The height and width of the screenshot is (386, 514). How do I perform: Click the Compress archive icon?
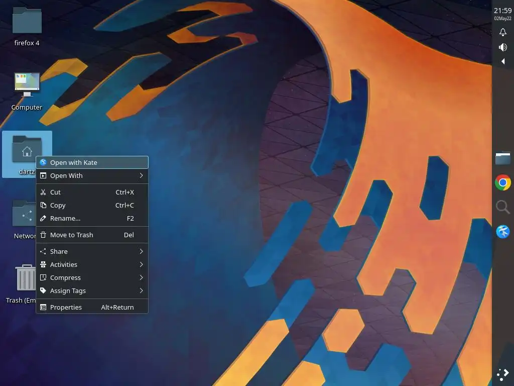pyautogui.click(x=43, y=277)
